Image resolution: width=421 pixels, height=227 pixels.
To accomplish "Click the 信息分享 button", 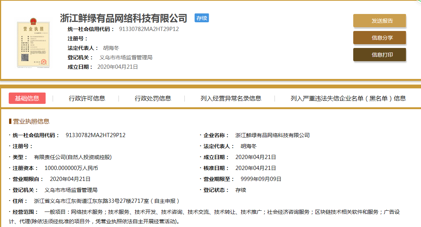I will click(x=379, y=38).
